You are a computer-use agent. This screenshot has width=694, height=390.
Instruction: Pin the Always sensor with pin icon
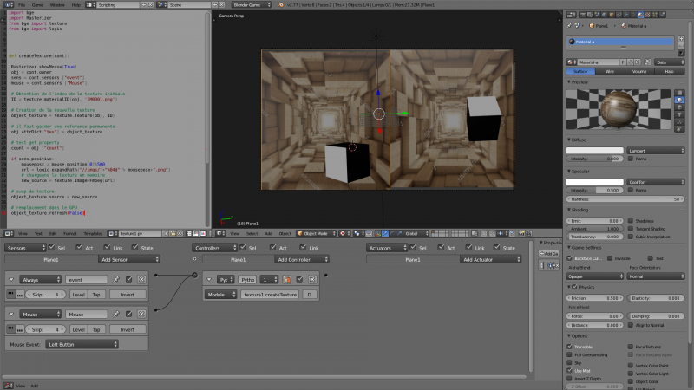[116, 279]
